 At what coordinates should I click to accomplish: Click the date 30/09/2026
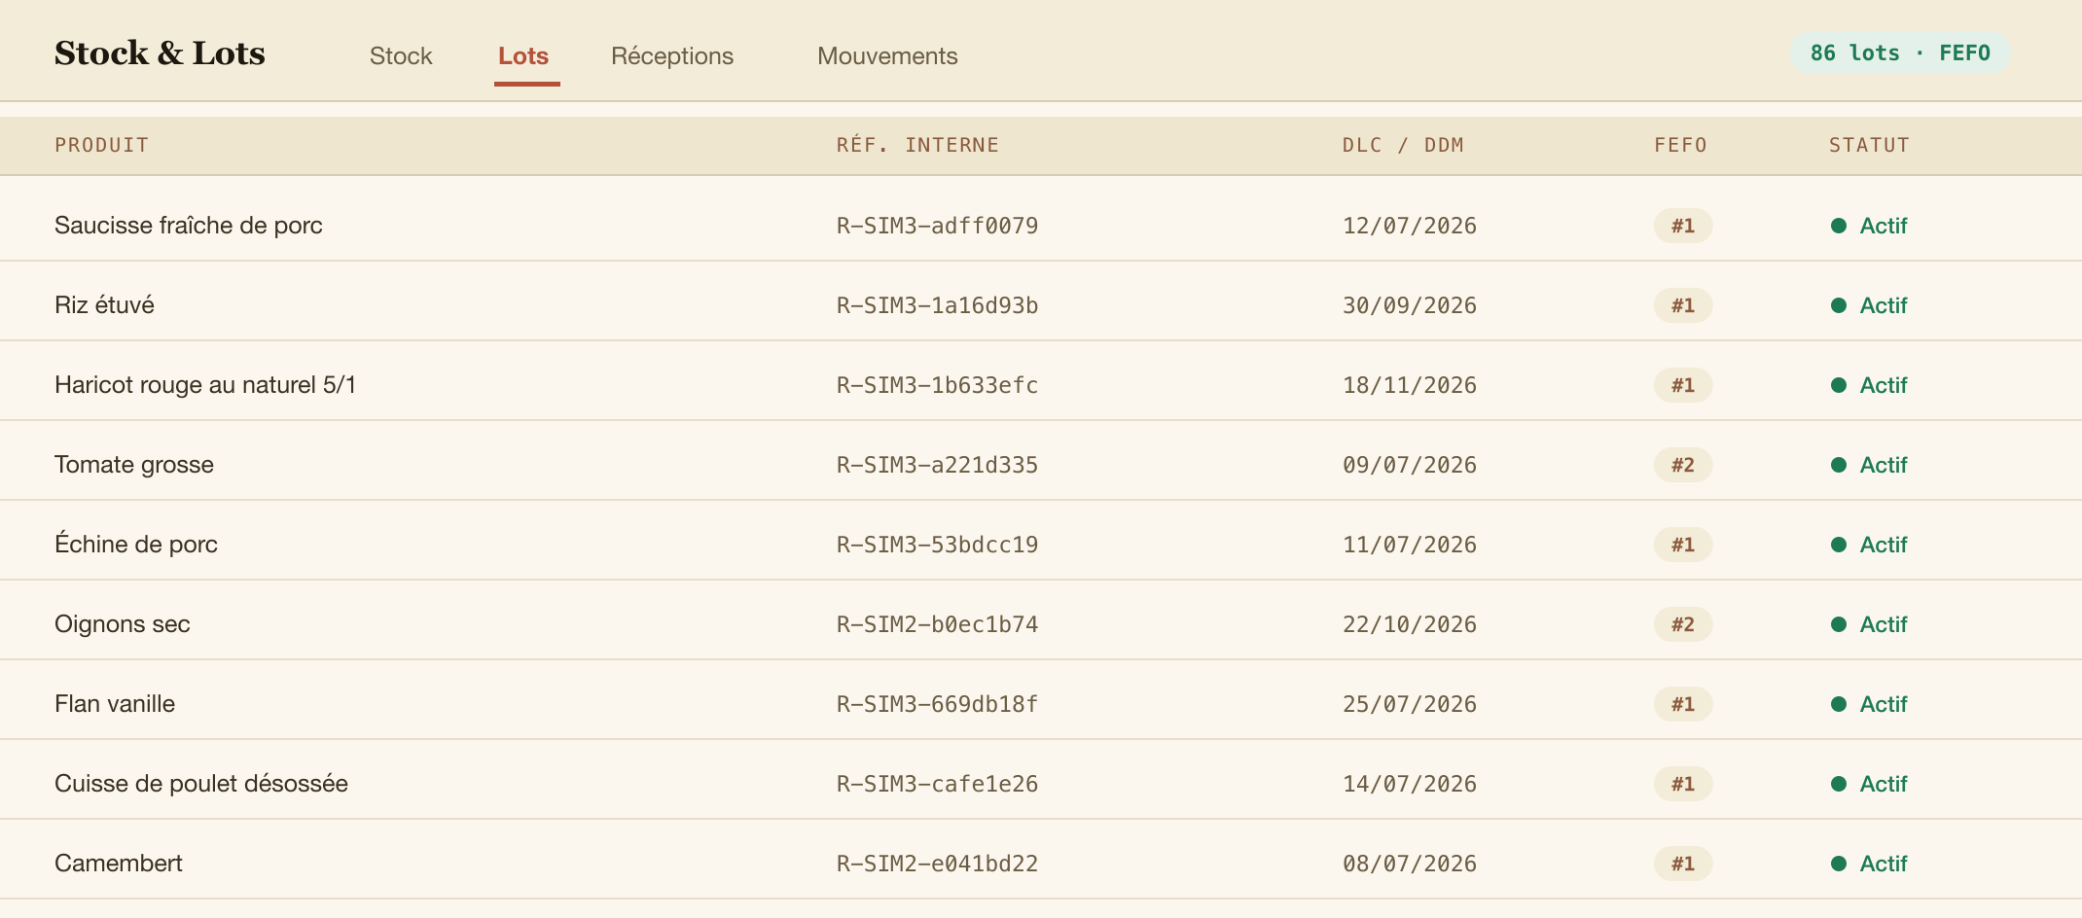(x=1410, y=305)
